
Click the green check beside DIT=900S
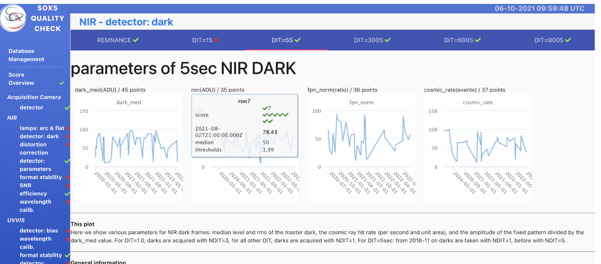568,40
